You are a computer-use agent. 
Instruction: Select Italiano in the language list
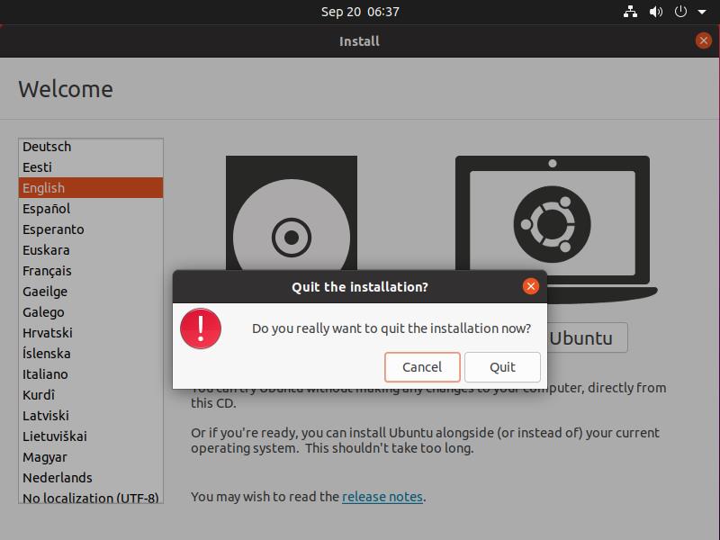click(91, 373)
